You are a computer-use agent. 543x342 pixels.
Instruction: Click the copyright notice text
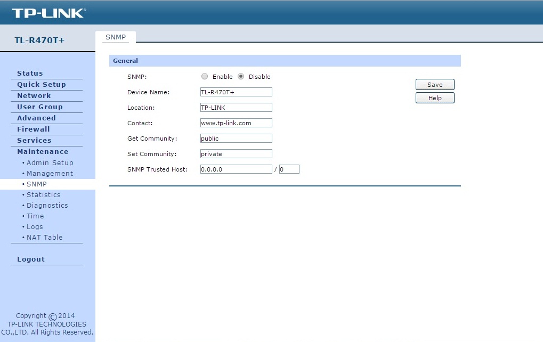(47, 324)
